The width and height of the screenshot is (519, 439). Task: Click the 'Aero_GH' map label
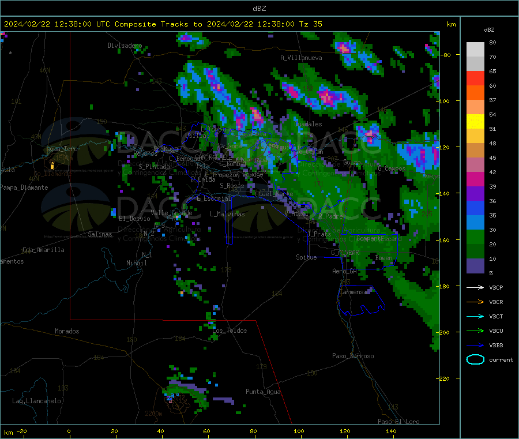point(345,271)
